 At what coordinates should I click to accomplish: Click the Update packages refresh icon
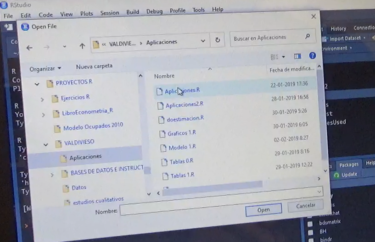pos(336,176)
